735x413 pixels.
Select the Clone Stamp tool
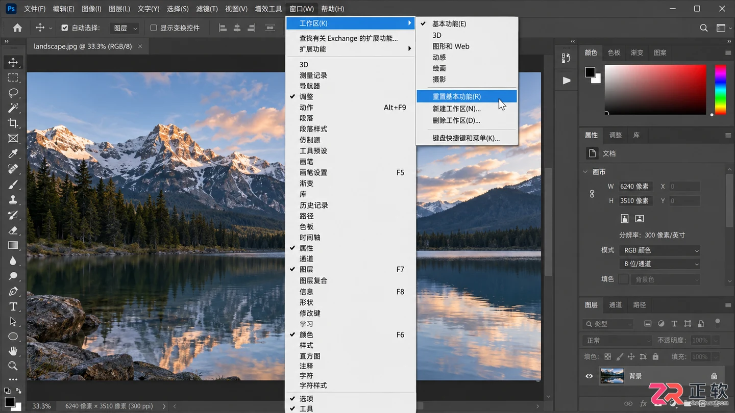click(x=13, y=199)
